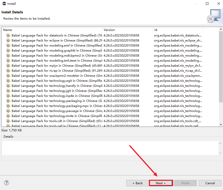Screen dimensions: 223x190
Task: Click icon beside the tools.cdt language pack
Action: coord(8,121)
